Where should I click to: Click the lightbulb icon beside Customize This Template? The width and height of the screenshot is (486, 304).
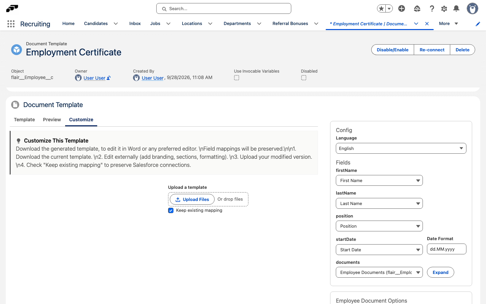pyautogui.click(x=19, y=141)
